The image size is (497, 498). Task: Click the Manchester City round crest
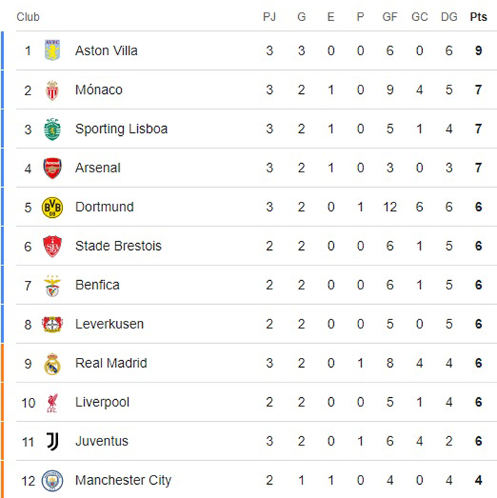tap(52, 480)
